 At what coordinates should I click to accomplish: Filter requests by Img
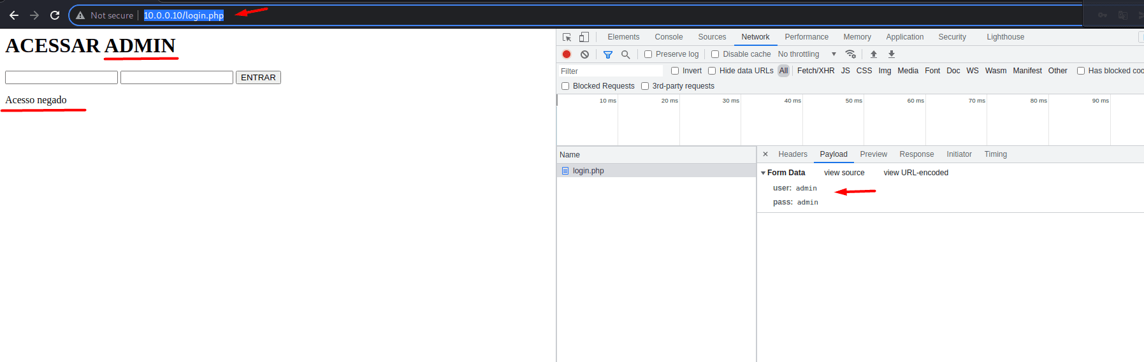point(885,71)
